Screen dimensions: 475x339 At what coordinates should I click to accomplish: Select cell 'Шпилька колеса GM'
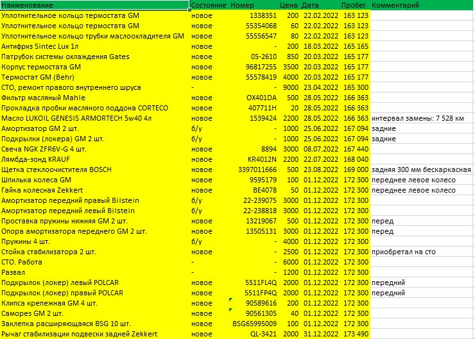(x=95, y=180)
